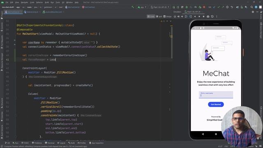Open the Tools menu
Screen dimensions: 263x148
[x=58, y=2]
